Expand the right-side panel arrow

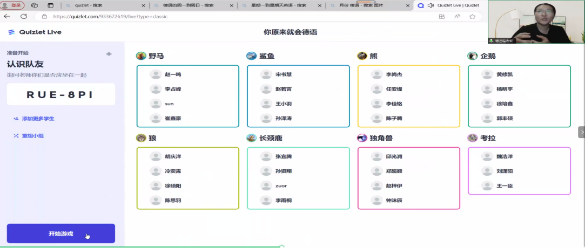(581, 132)
